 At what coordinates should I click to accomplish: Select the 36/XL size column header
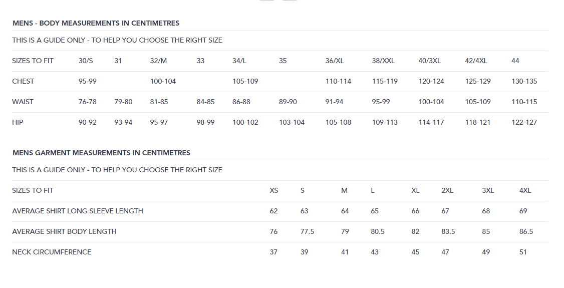(x=335, y=61)
